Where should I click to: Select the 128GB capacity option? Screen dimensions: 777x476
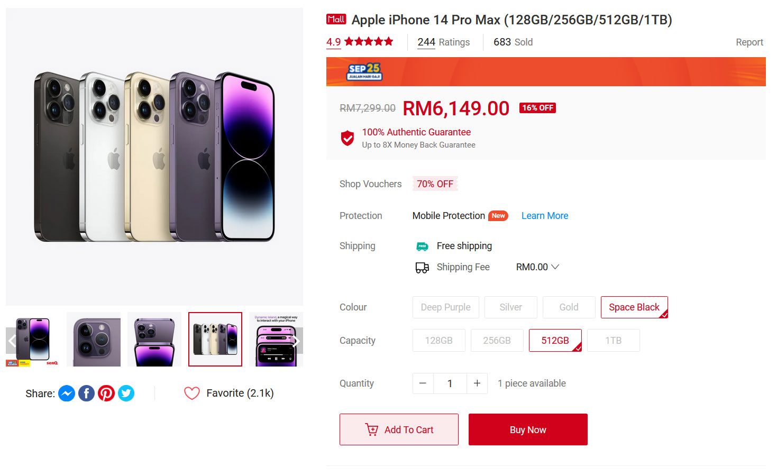438,340
